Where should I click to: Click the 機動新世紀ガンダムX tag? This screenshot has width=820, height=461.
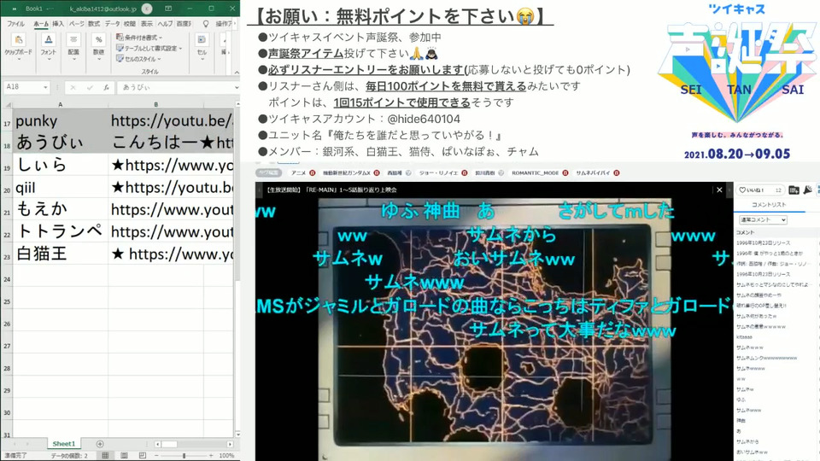point(346,173)
